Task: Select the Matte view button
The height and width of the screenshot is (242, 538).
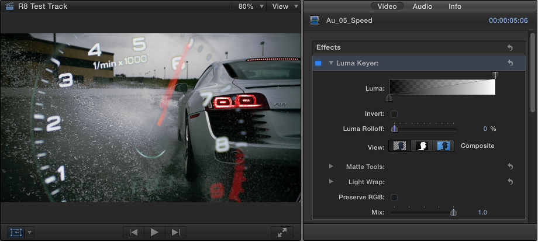Action: click(422, 146)
